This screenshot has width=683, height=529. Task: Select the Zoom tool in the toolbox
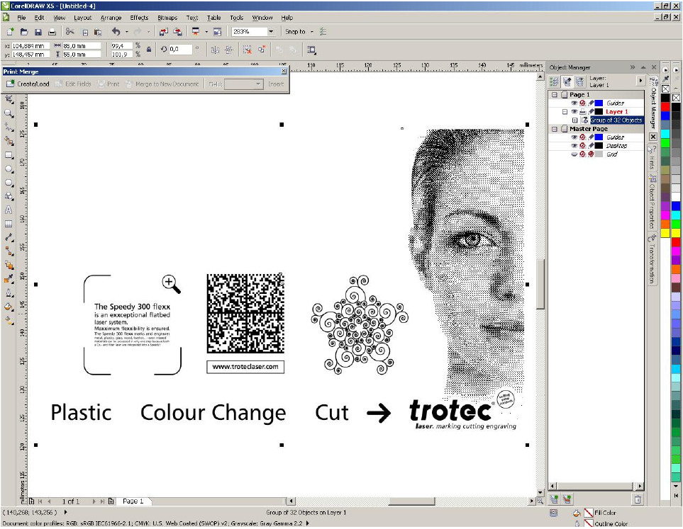9,113
